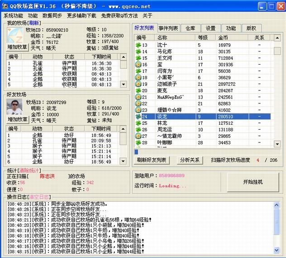Viewport: 286px width, 258px height.
Task: Click the clover icon beside friend 20 麦克
Action: 138,90
